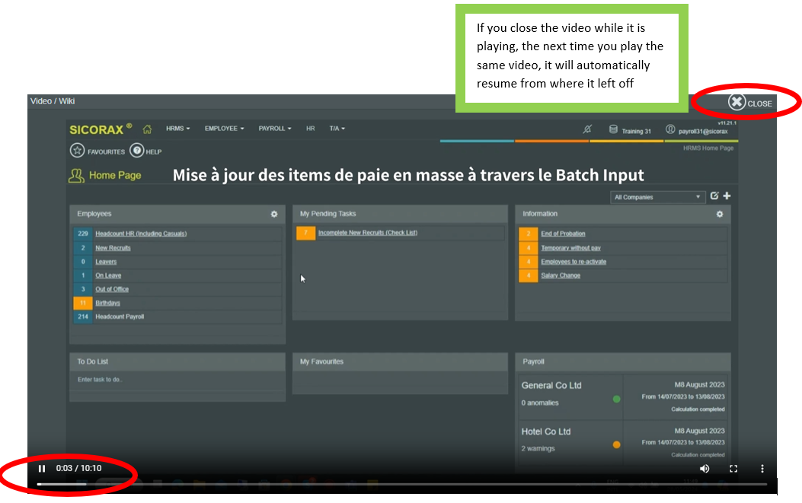Enter fullscreen mode for the video
802x503 pixels.
[x=733, y=469]
